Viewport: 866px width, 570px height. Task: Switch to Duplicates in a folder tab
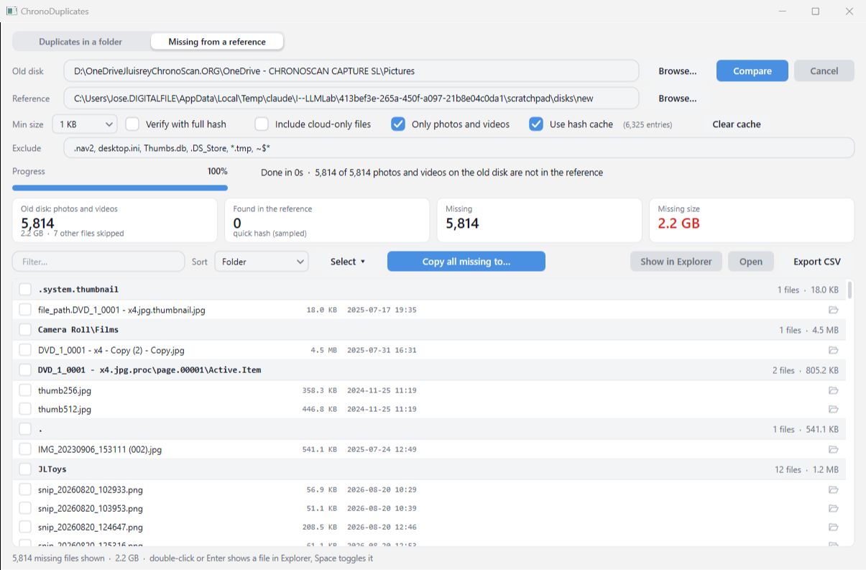point(80,42)
